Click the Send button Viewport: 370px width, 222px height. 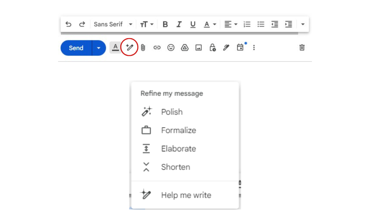pyautogui.click(x=76, y=48)
